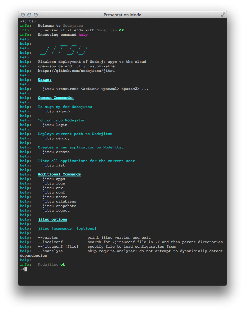The height and width of the screenshot is (311, 245).
Task: Click the --version option text
Action: click(48, 238)
